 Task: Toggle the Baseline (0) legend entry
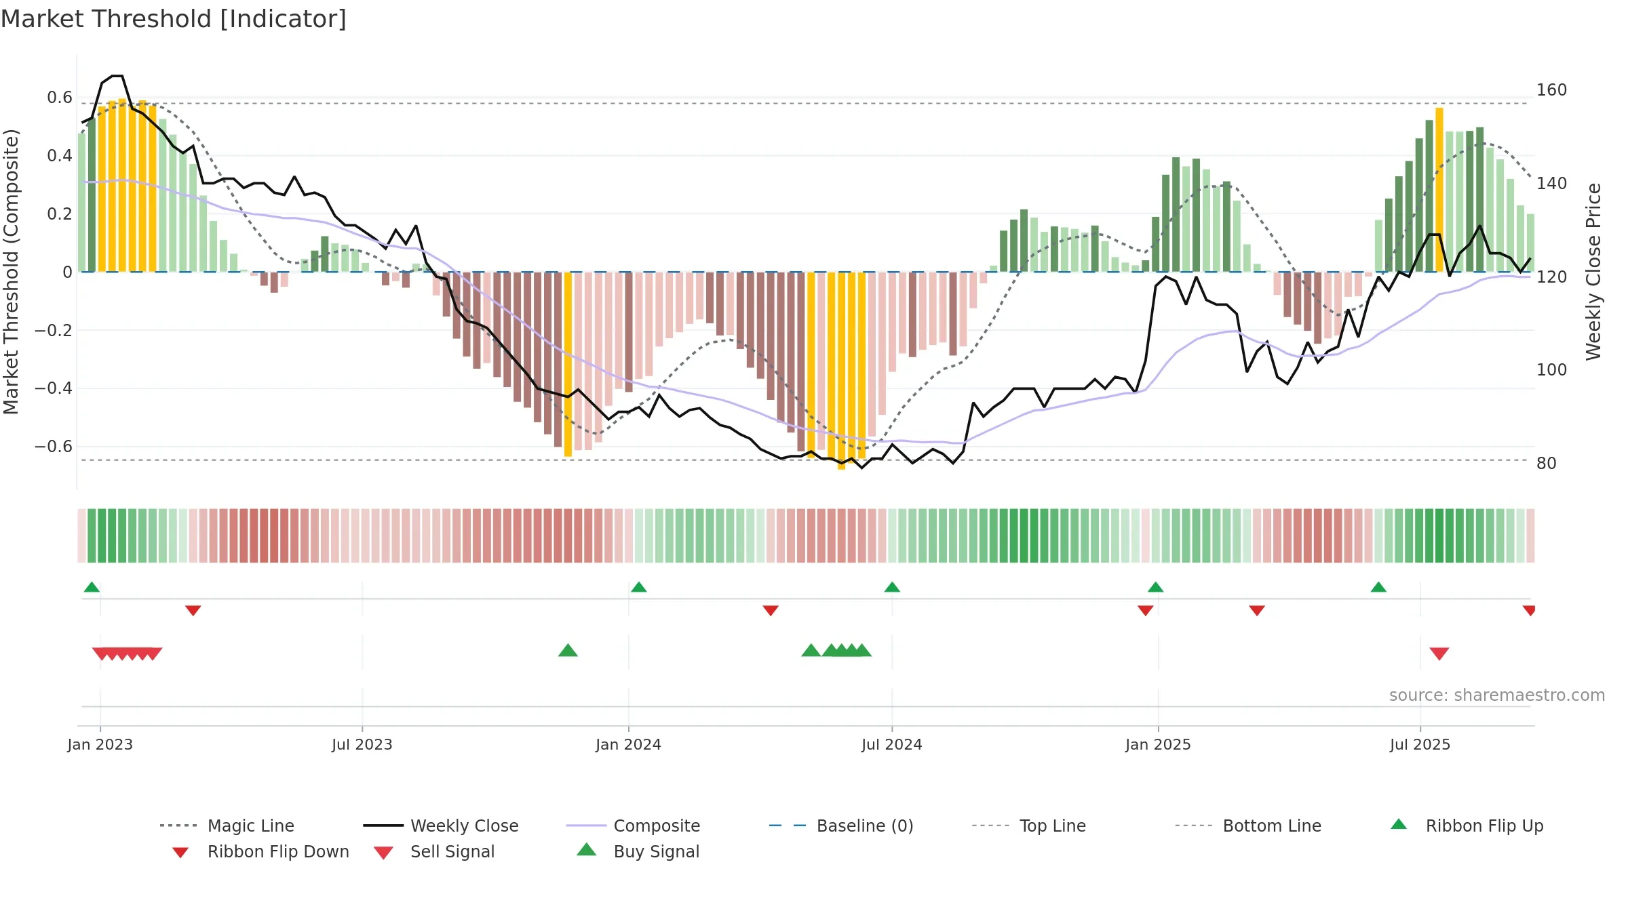841,826
